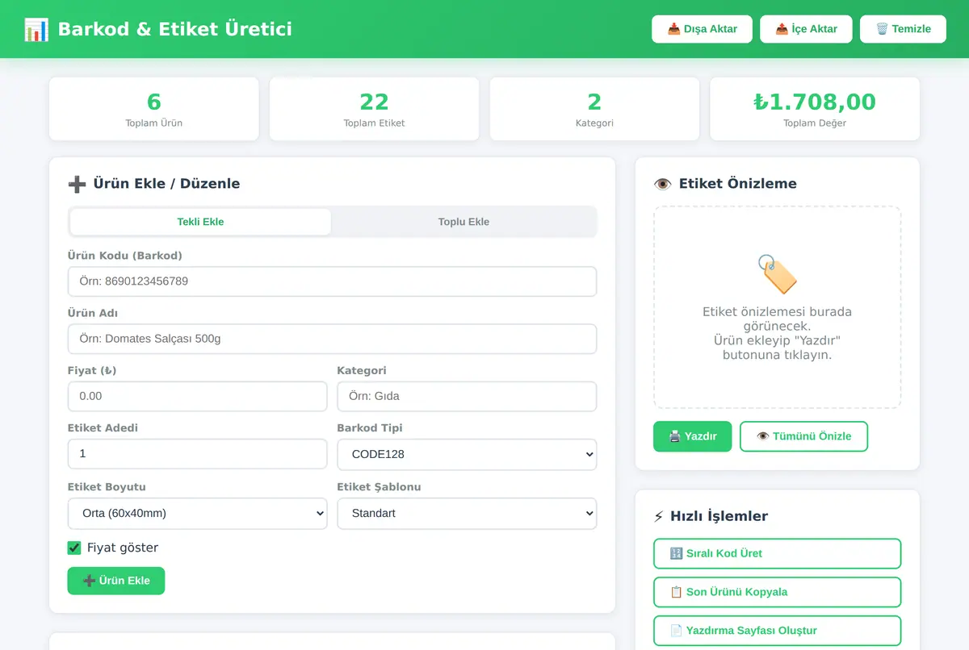Focus the Ürün Adı input field
This screenshot has width=969, height=650.
coord(332,339)
